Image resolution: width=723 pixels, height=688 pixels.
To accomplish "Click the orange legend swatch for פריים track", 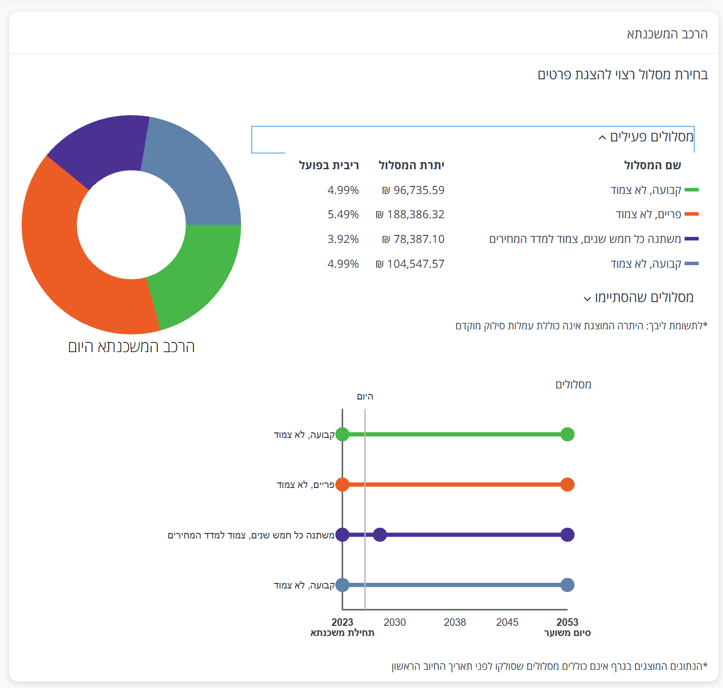I will 691,215.
